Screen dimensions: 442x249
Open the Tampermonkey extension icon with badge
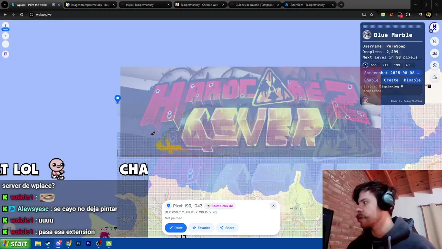400,15
